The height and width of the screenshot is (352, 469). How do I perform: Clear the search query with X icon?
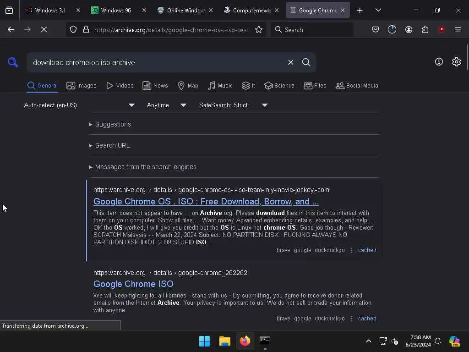click(x=290, y=62)
